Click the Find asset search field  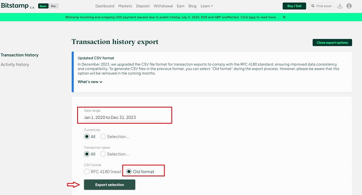(321, 6)
